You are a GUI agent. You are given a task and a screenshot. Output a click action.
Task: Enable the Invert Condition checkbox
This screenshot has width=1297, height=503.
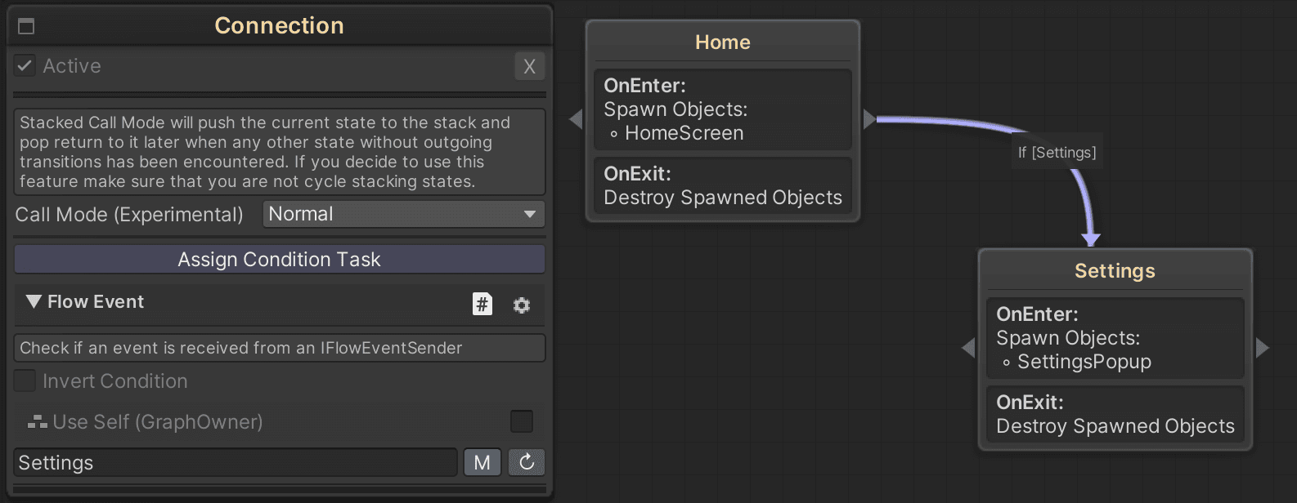pyautogui.click(x=25, y=381)
